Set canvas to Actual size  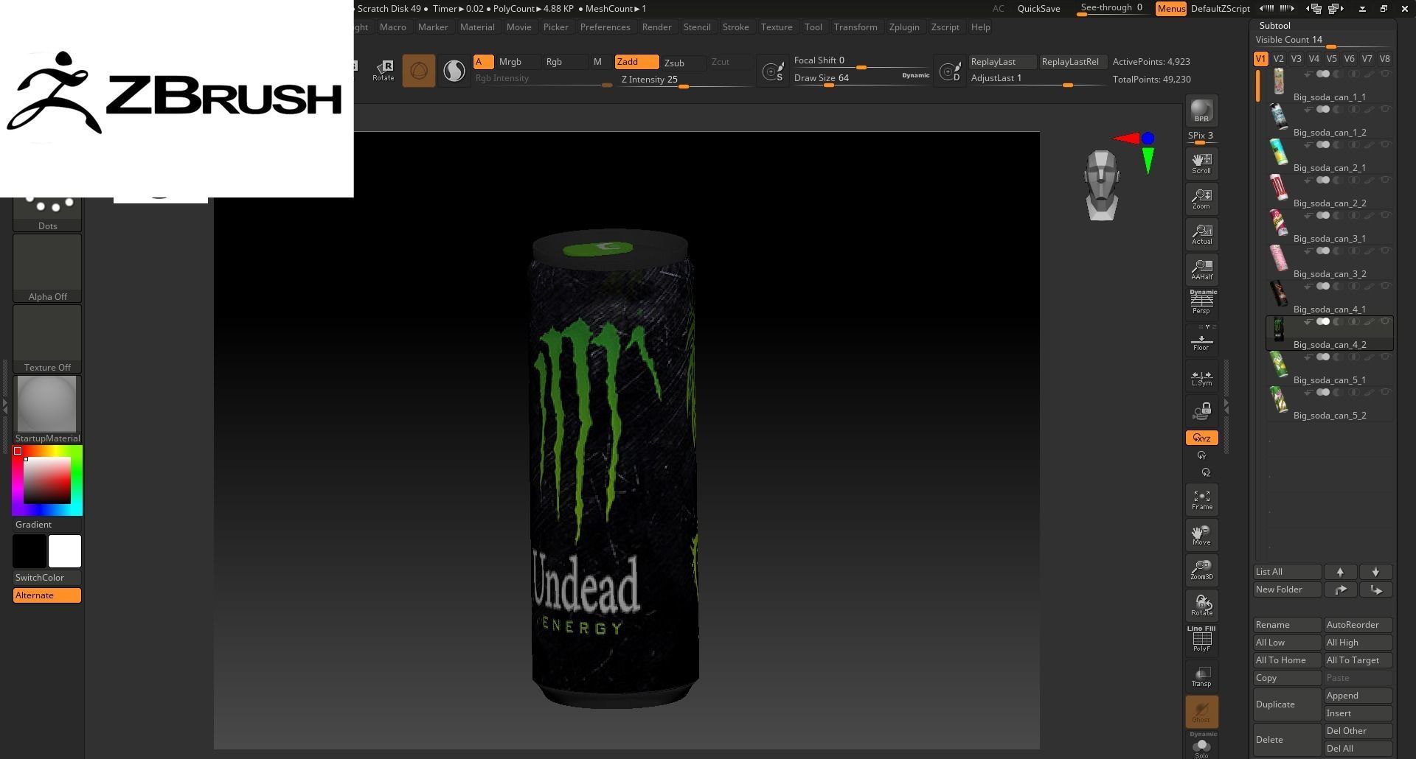[1201, 234]
